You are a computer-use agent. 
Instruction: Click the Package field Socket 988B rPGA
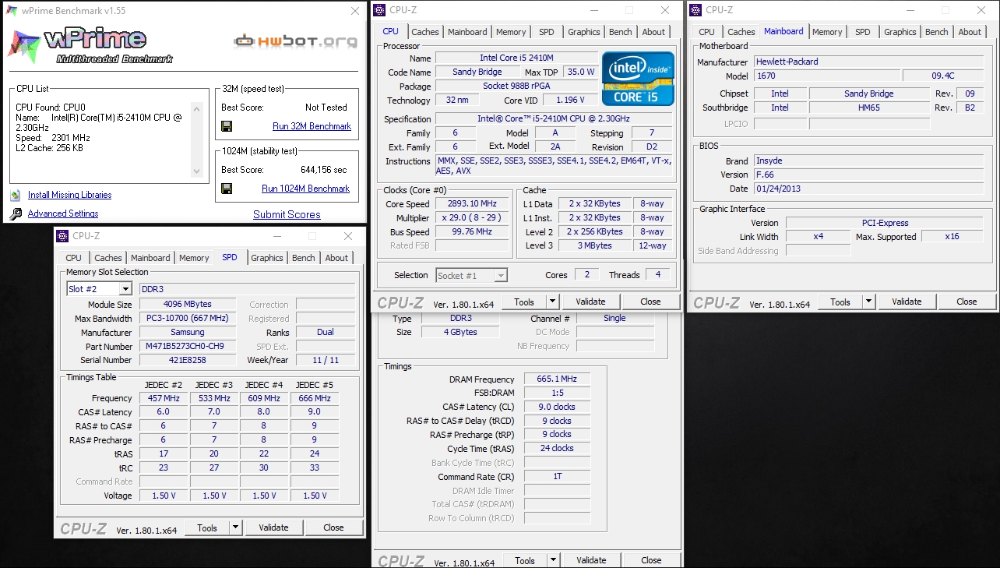(516, 86)
